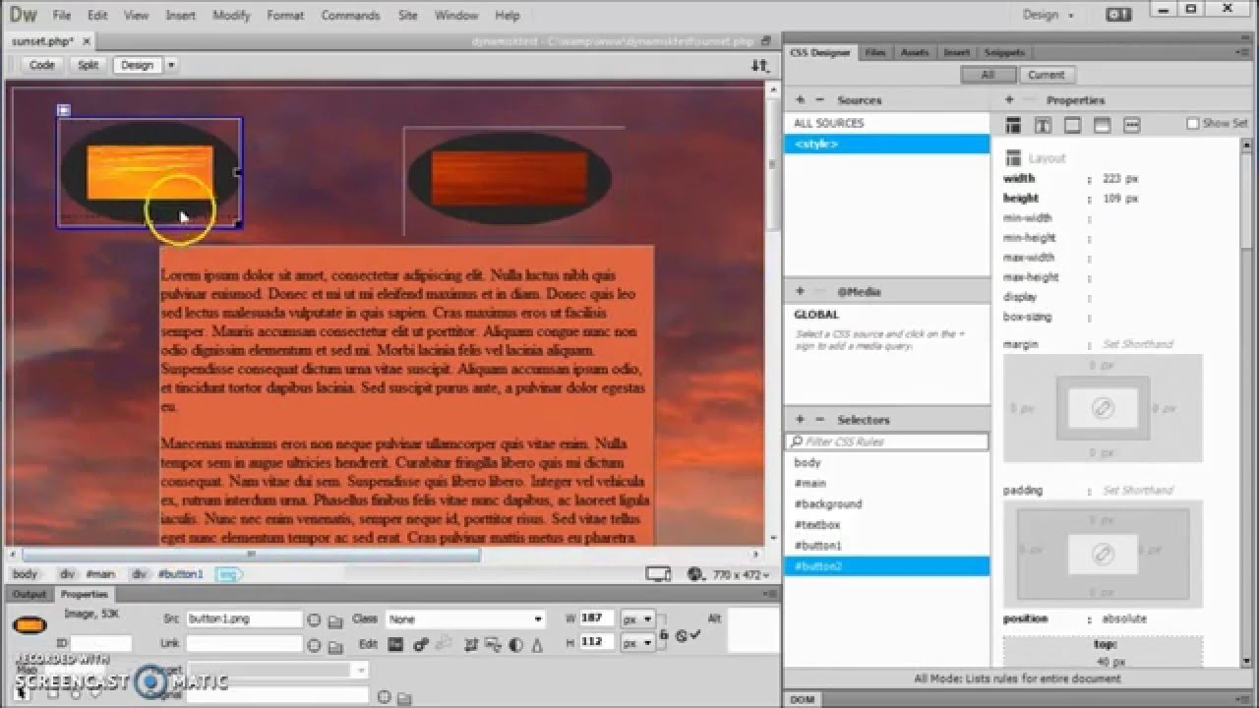Jump to Background category icon
Image resolution: width=1259 pixels, height=708 pixels.
click(1102, 125)
